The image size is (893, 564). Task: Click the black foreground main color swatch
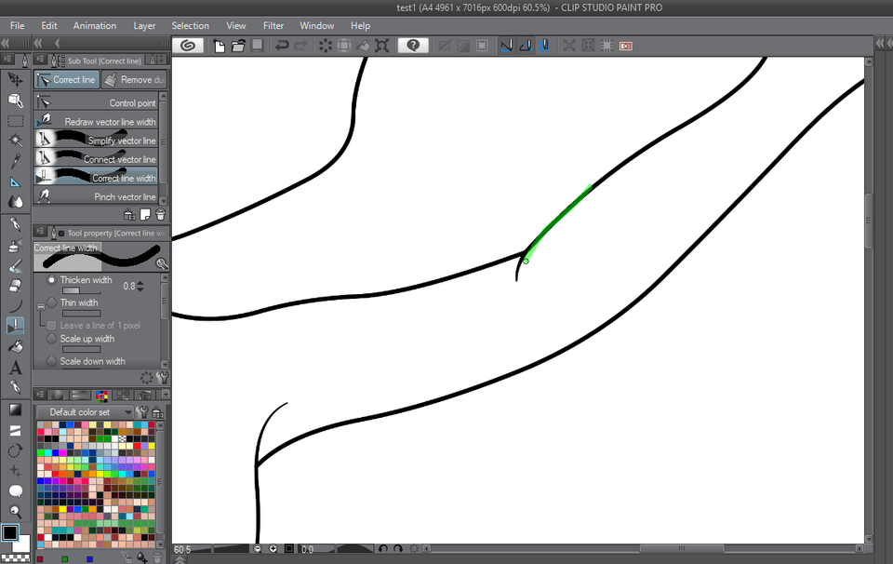point(9,532)
